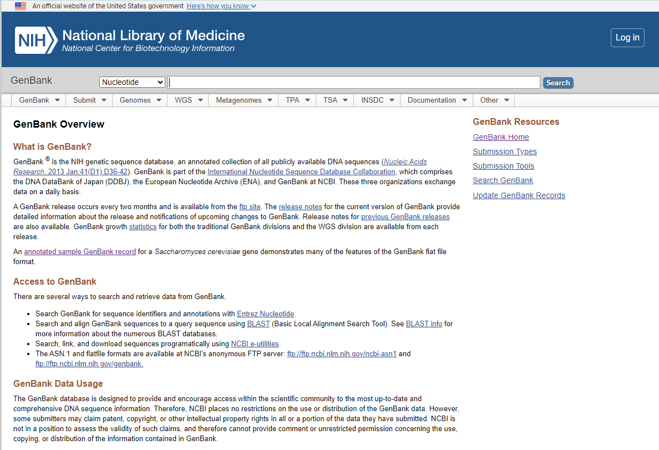Click the ftp site link

[x=250, y=206]
